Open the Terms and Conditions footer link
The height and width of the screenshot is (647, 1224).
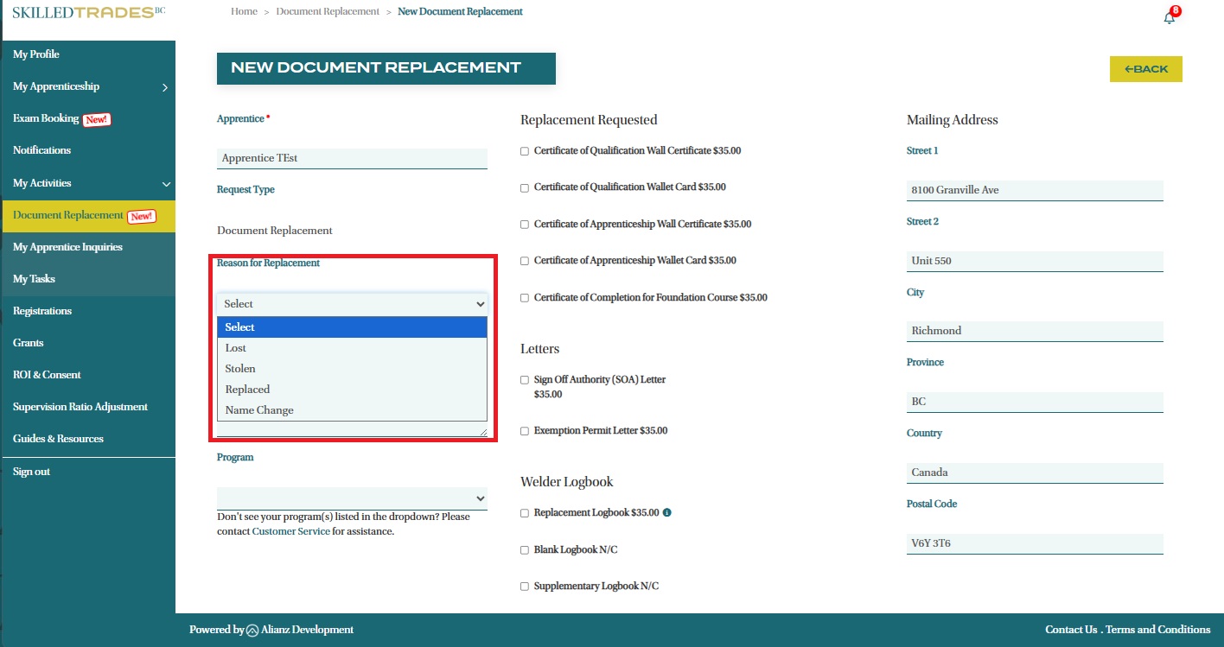tap(1157, 630)
